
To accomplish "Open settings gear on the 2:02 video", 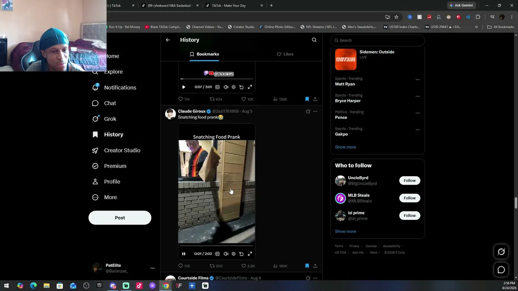I will pos(234,254).
